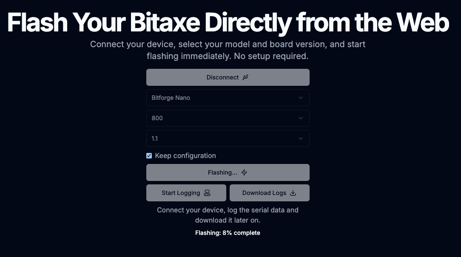This screenshot has height=257, width=461.
Task: Click the Flashing: 8% complete status text
Action: click(x=228, y=233)
